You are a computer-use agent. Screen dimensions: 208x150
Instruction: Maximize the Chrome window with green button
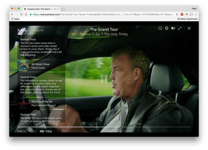tap(19, 8)
